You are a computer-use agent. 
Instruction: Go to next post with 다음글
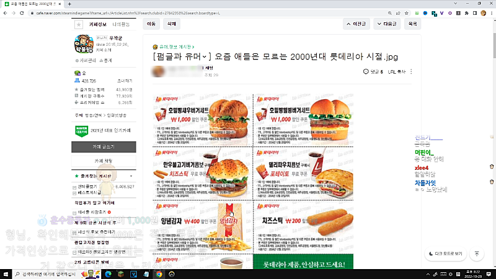(x=387, y=24)
